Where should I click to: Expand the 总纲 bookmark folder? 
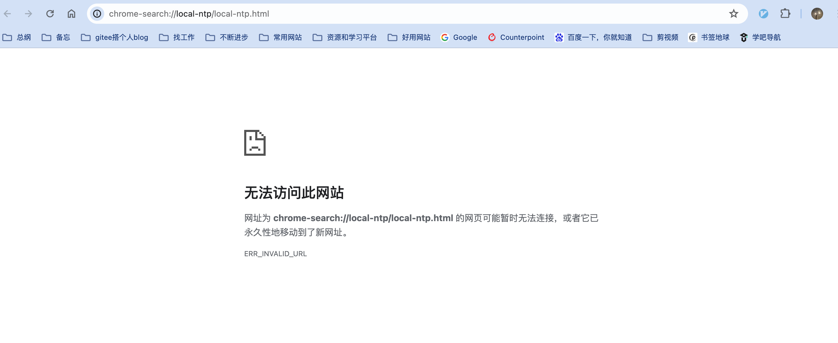tap(17, 37)
